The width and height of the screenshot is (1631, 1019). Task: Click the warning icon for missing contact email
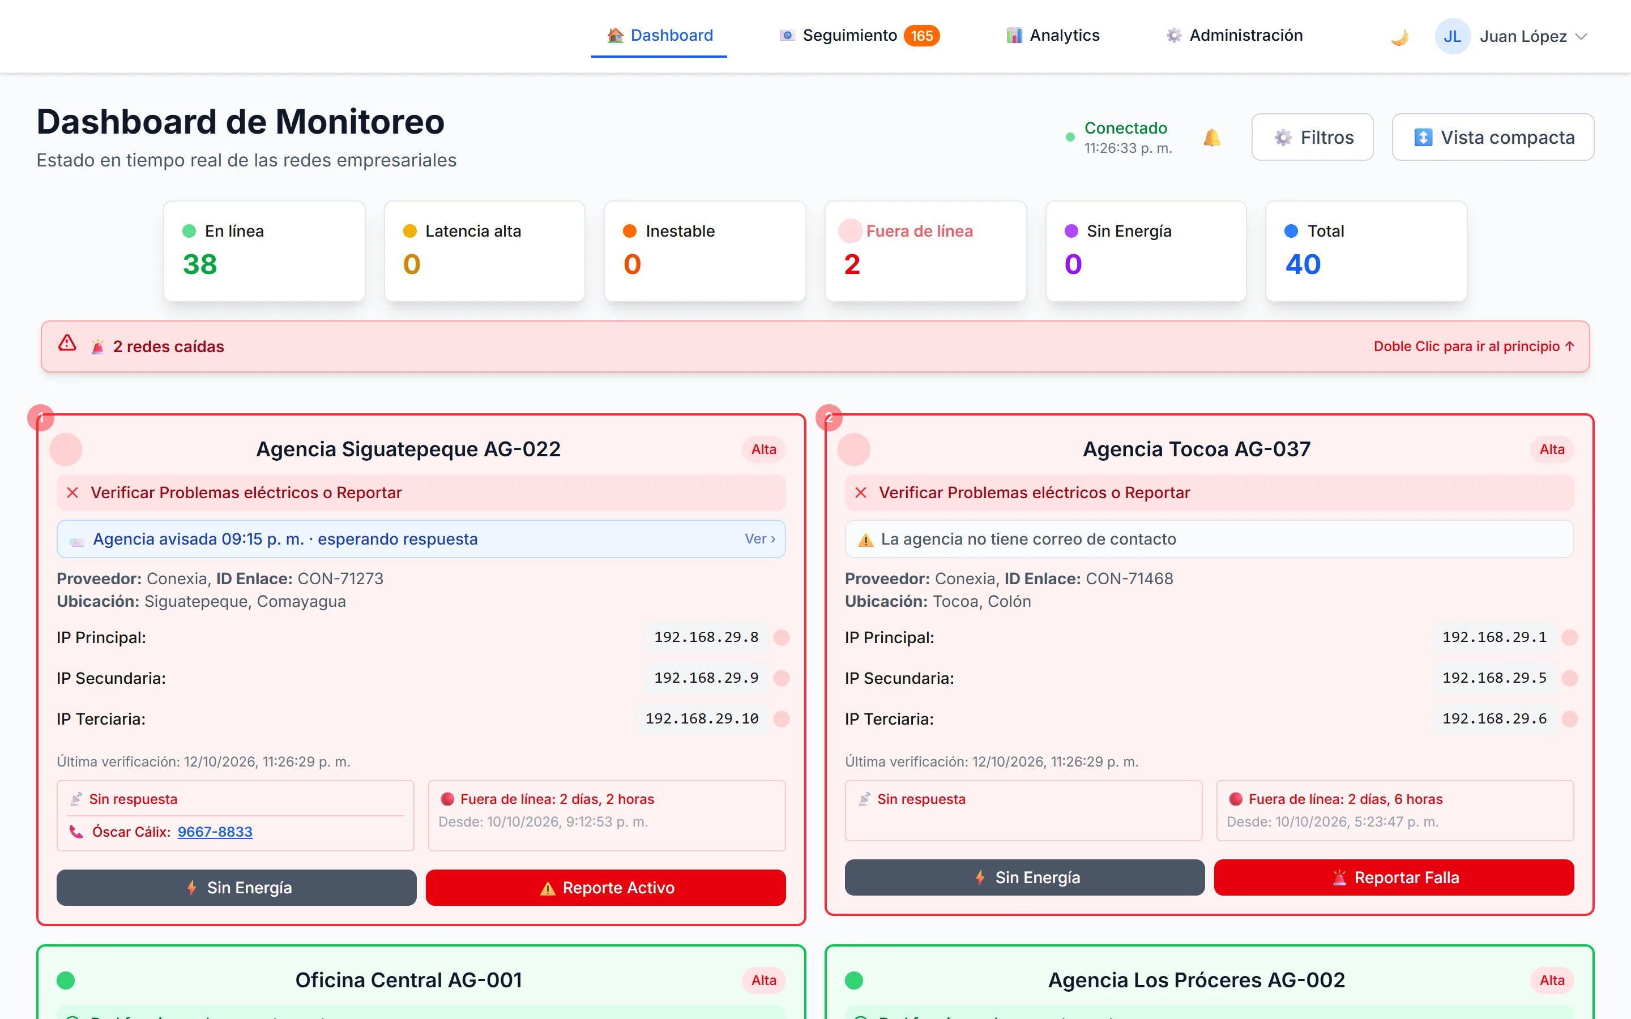[x=865, y=540]
